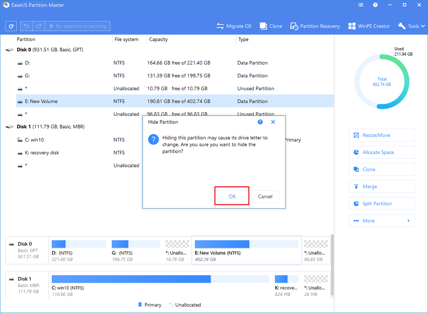Confirm hiding partition with OK

(x=232, y=196)
